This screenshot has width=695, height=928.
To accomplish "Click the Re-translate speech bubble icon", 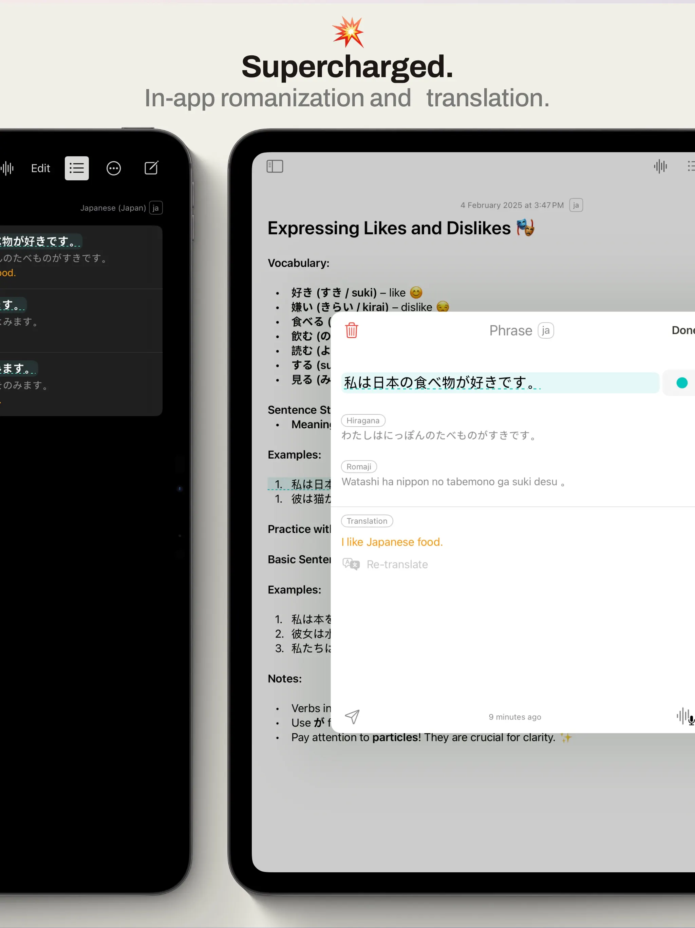I will tap(351, 564).
